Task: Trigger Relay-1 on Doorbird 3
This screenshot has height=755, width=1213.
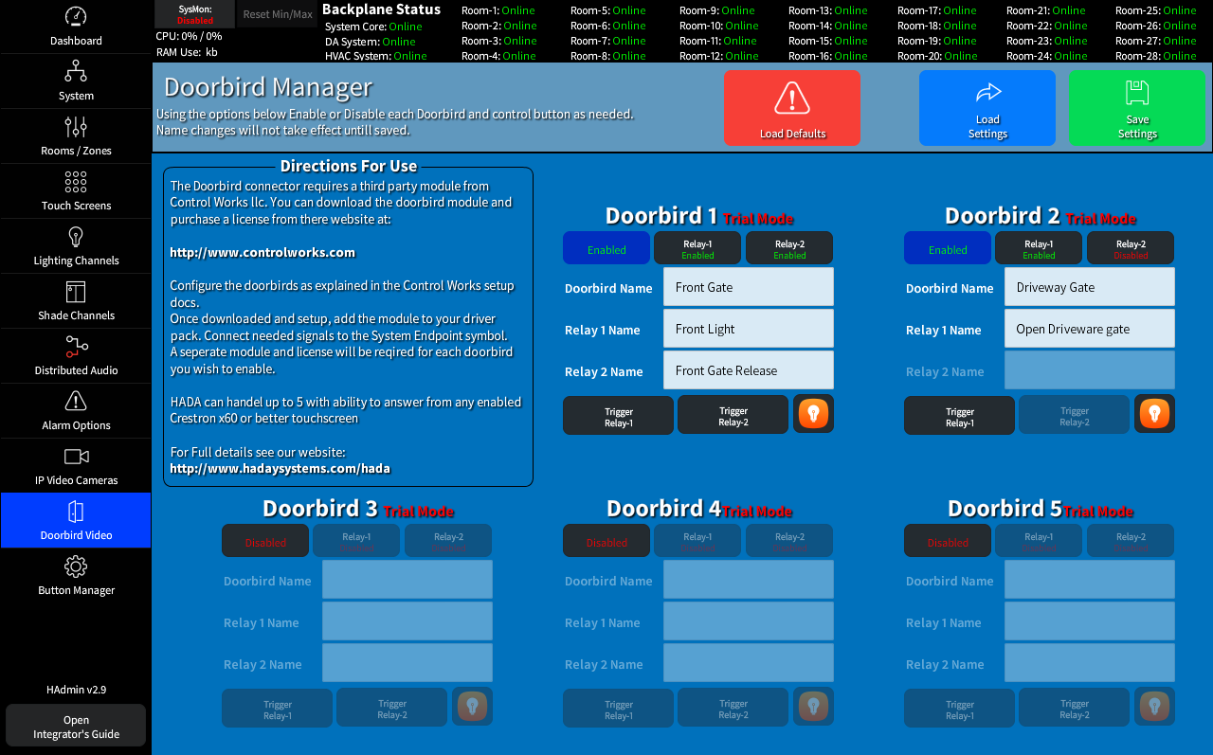Action: click(278, 708)
